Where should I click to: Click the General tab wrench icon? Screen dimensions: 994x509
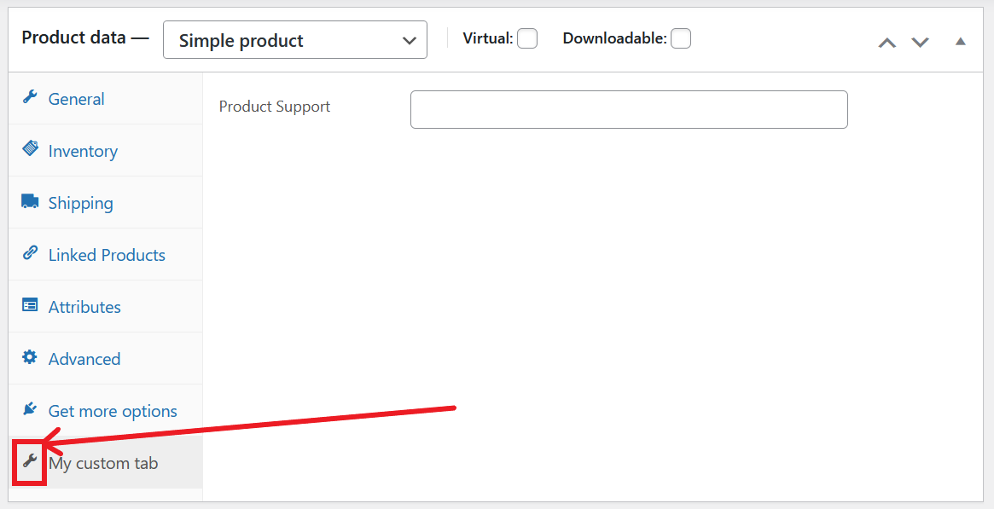coord(30,97)
